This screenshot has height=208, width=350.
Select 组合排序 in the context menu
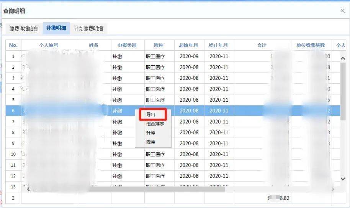coord(155,124)
